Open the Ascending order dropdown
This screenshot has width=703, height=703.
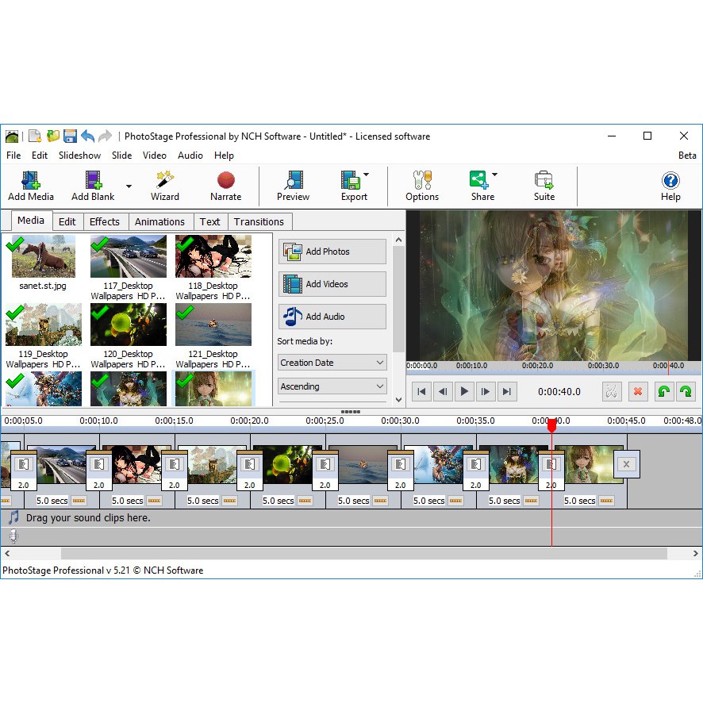tap(332, 386)
